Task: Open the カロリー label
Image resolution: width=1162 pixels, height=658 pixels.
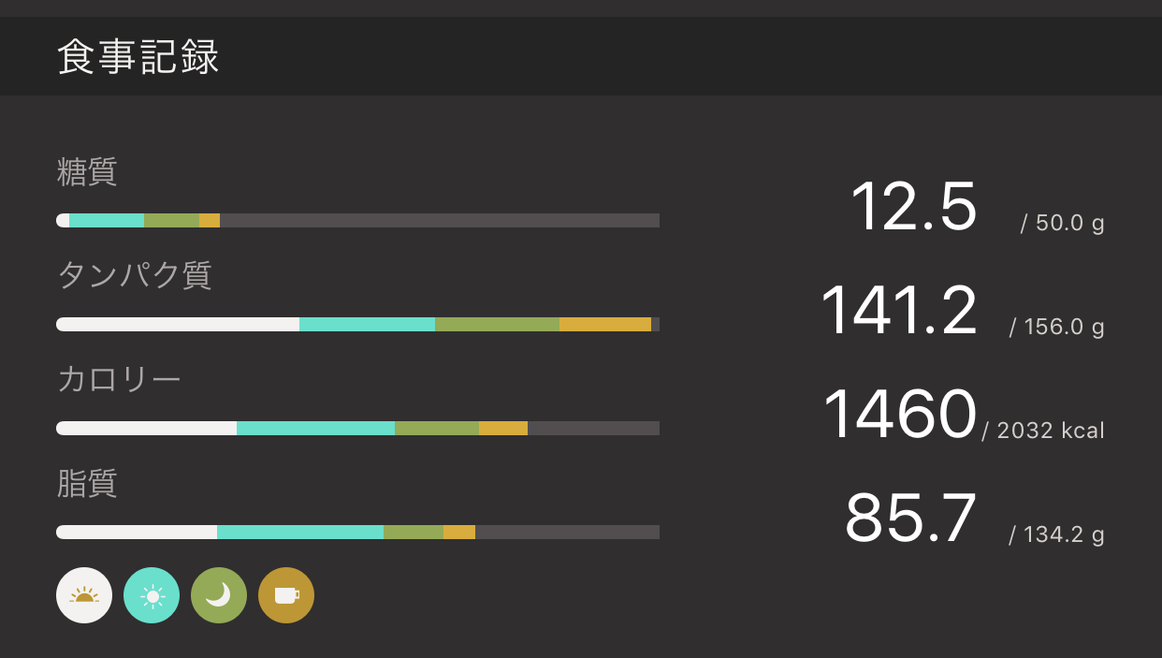Action: [119, 380]
